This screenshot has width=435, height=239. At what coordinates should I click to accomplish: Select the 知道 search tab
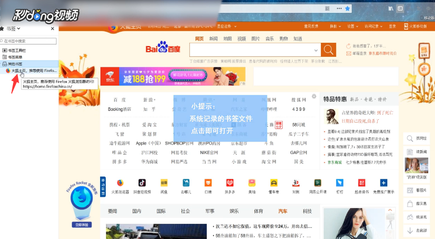click(x=298, y=39)
